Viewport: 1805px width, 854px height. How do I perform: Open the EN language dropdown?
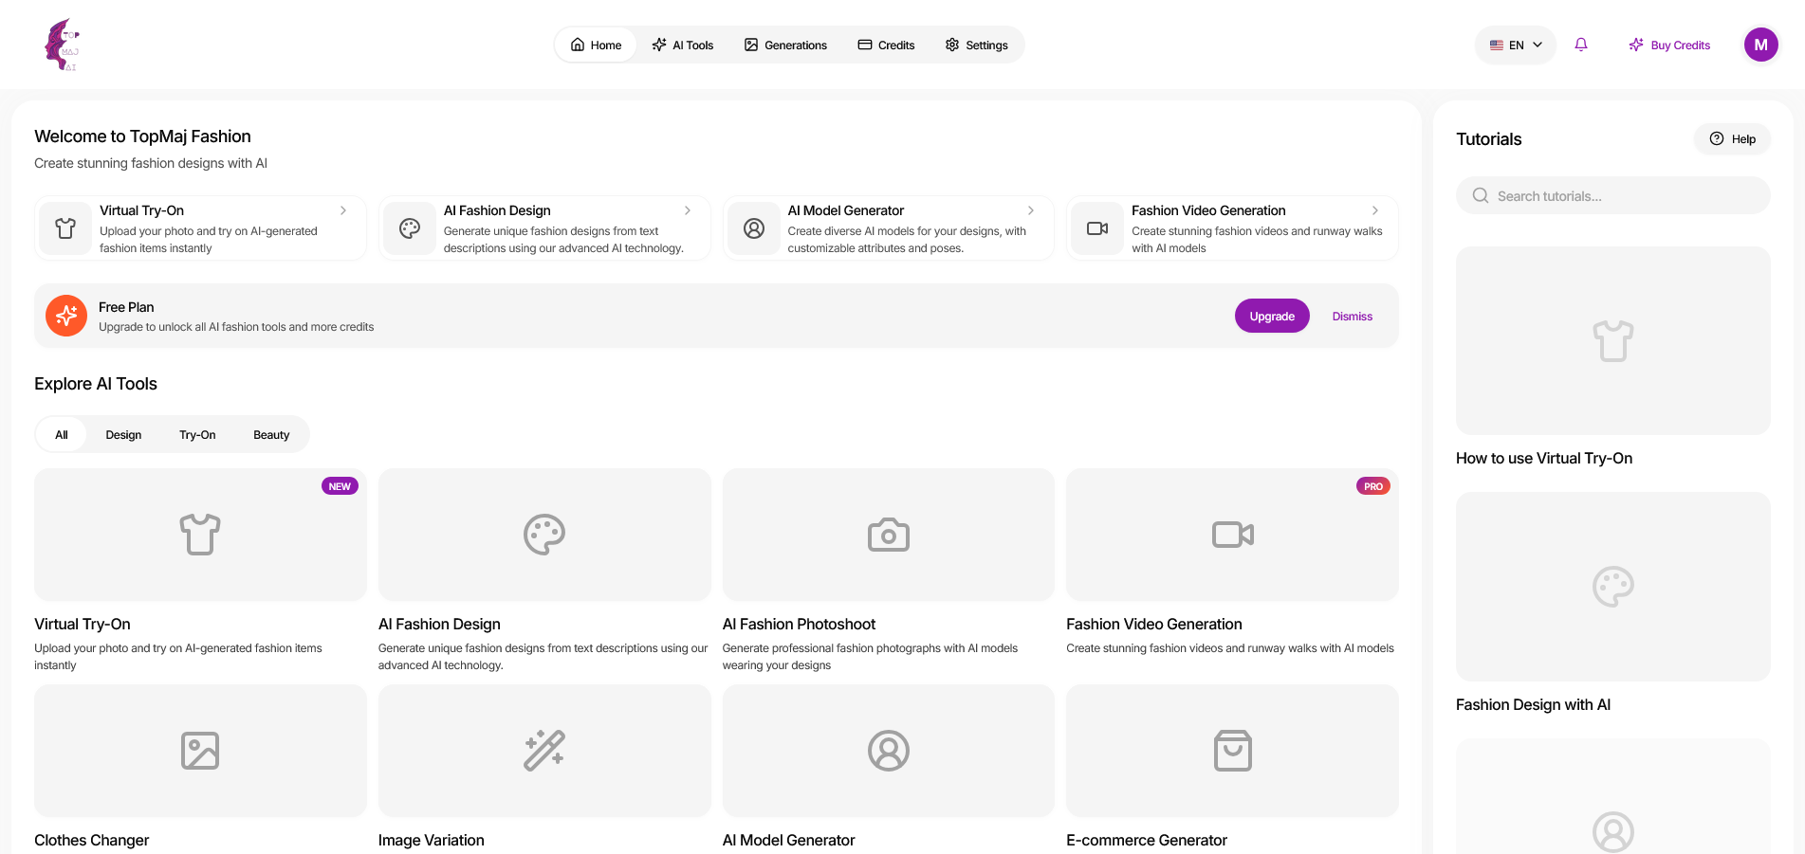(1515, 45)
